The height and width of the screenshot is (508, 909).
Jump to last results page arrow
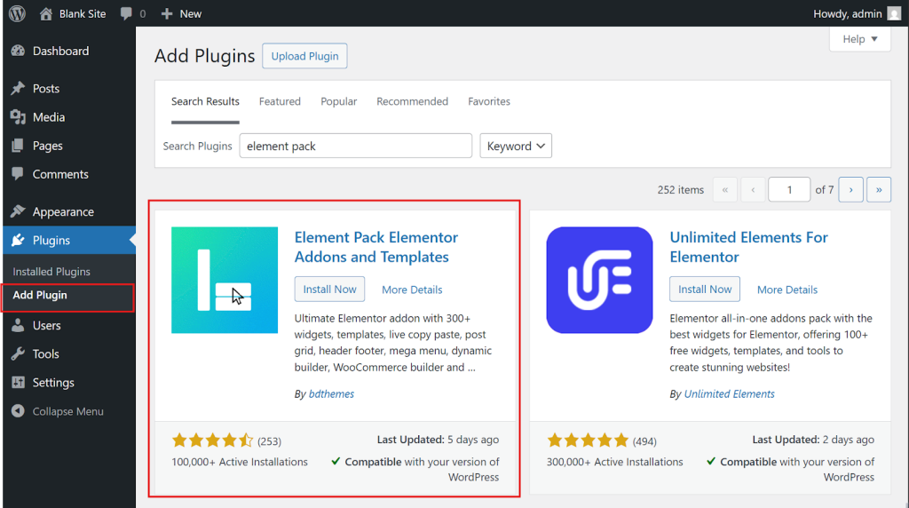pyautogui.click(x=879, y=190)
